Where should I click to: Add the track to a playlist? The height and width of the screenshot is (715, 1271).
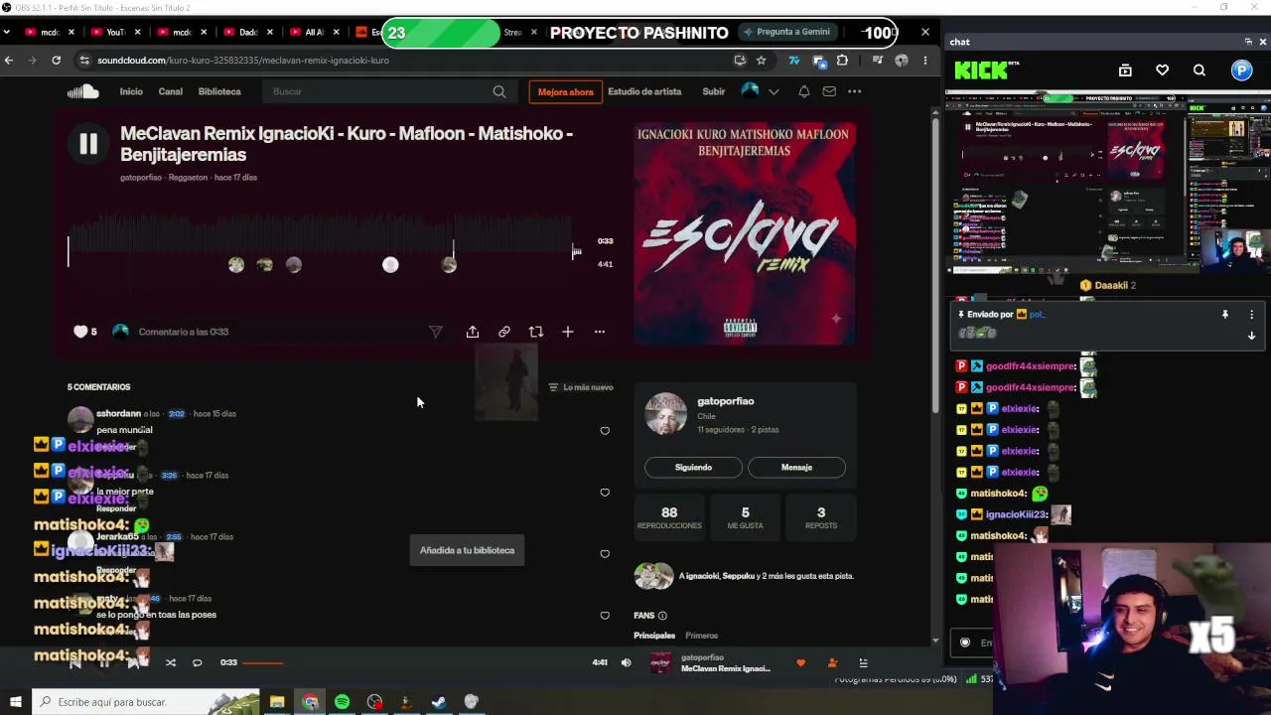tap(568, 332)
